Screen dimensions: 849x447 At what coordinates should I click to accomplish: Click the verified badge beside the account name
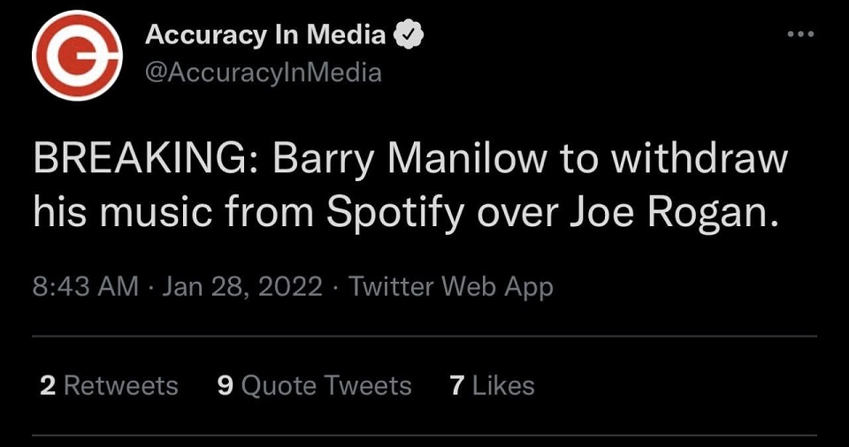[x=409, y=35]
